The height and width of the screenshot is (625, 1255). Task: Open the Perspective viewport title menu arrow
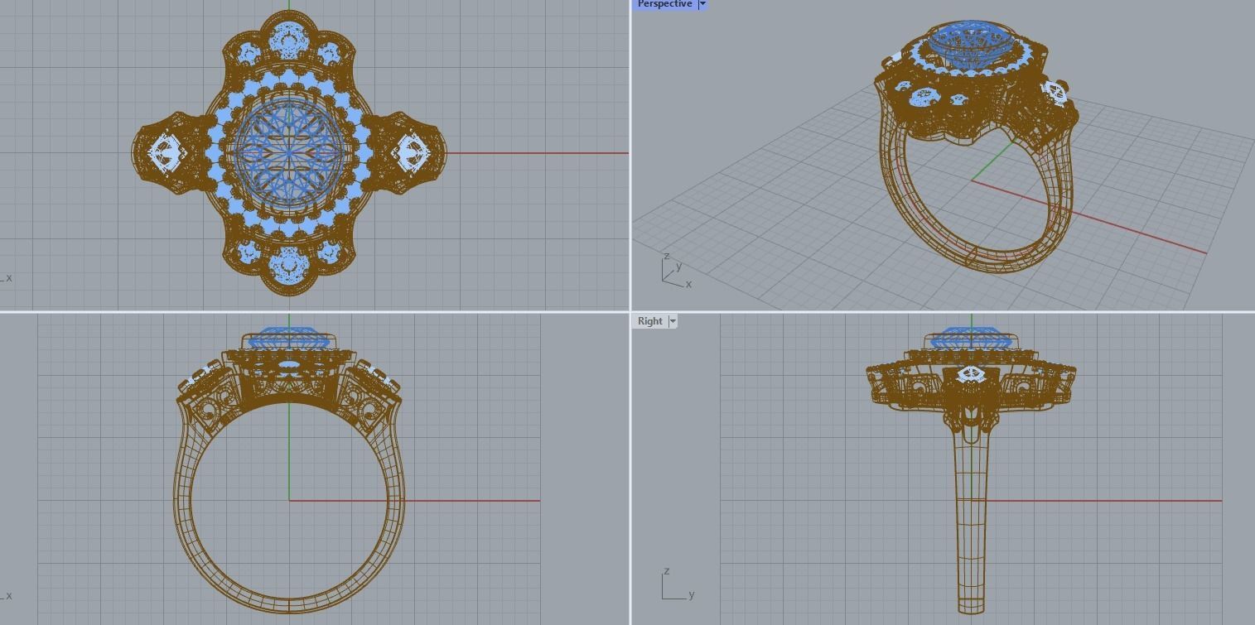702,4
